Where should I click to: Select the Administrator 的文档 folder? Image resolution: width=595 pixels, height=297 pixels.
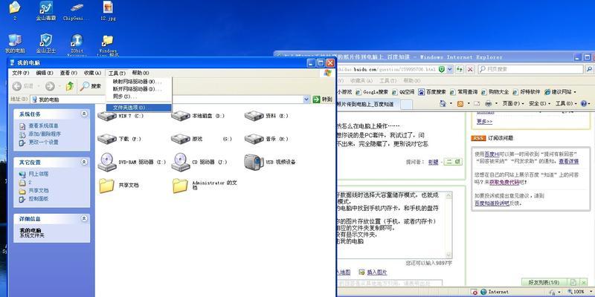tap(205, 185)
